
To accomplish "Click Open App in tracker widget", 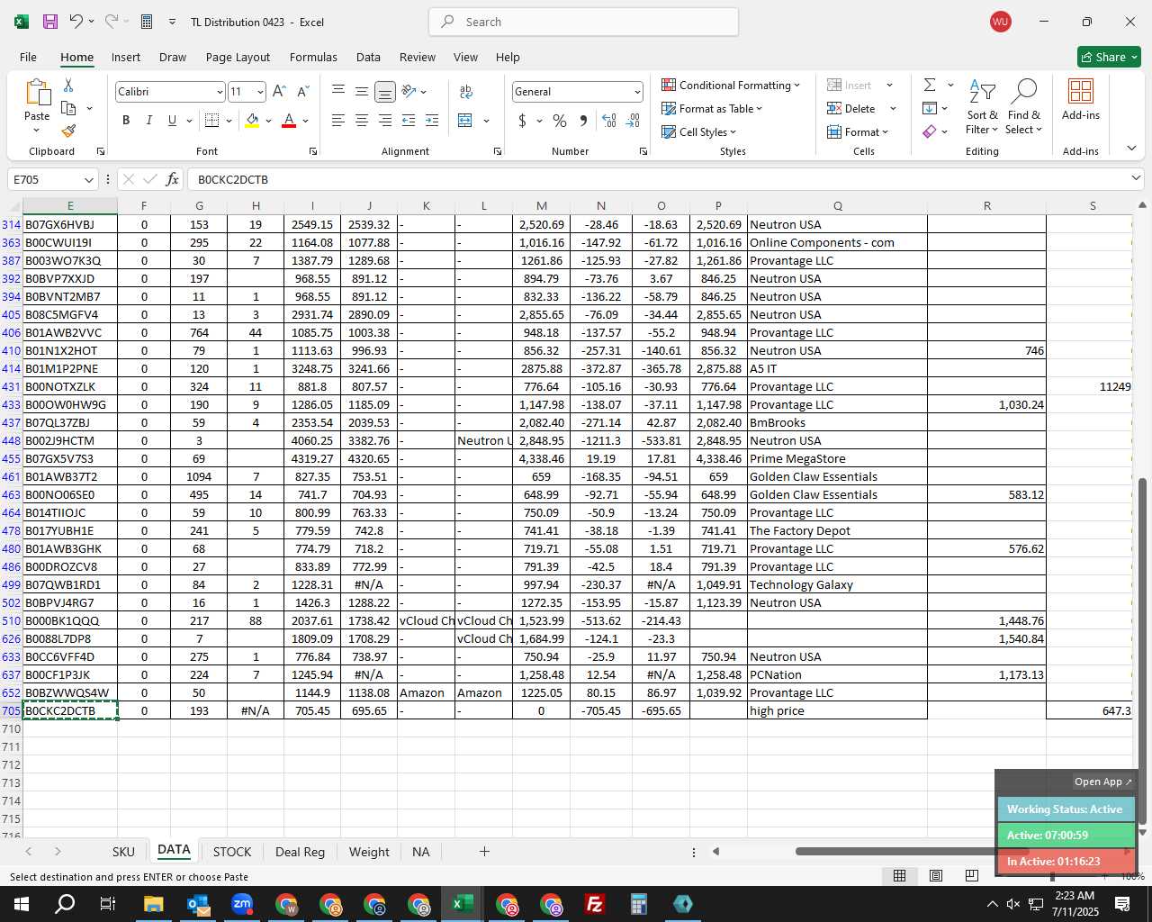I will [x=1102, y=782].
